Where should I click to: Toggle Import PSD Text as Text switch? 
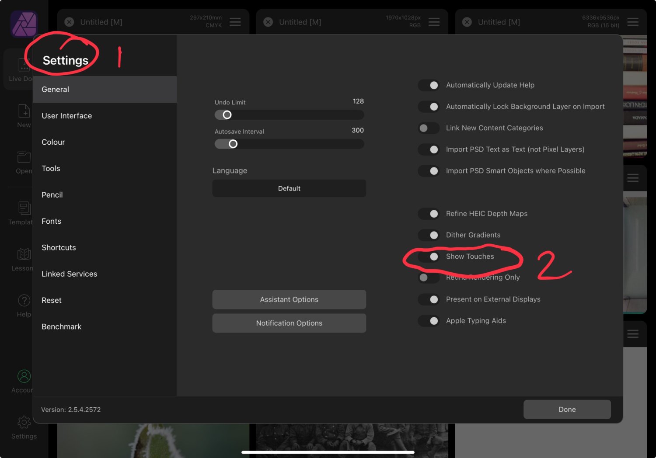coord(429,149)
